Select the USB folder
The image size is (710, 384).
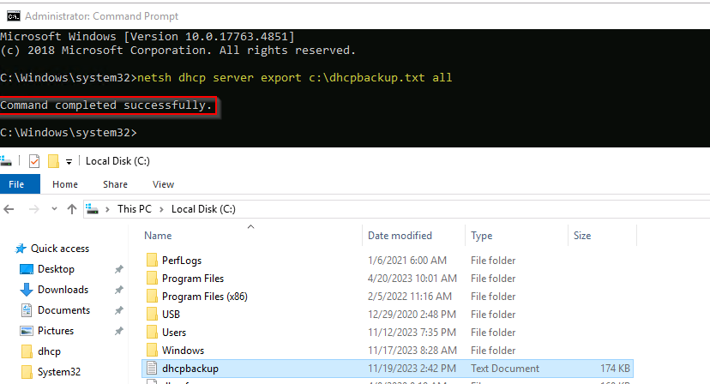[171, 315]
